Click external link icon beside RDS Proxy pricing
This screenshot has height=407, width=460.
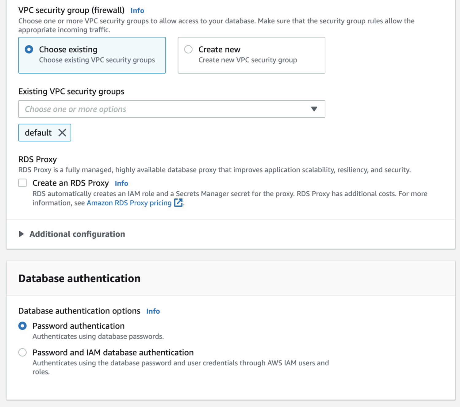[x=178, y=203]
